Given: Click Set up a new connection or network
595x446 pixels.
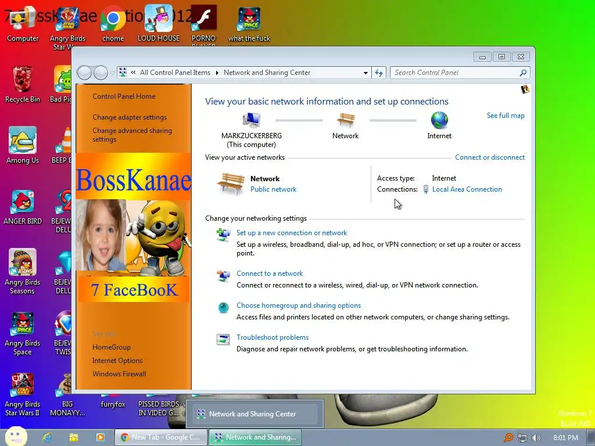Looking at the screenshot, I should [292, 232].
